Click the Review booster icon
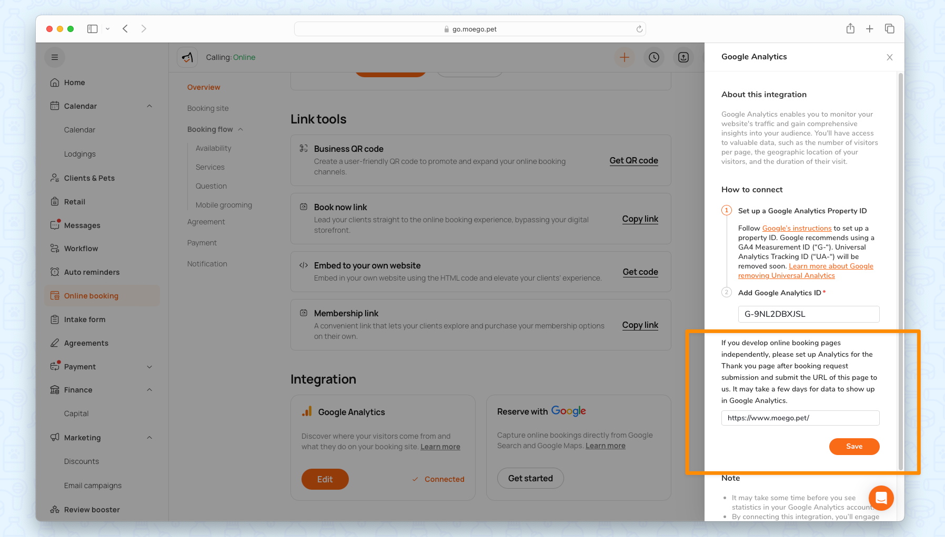This screenshot has width=945, height=537. [54, 510]
